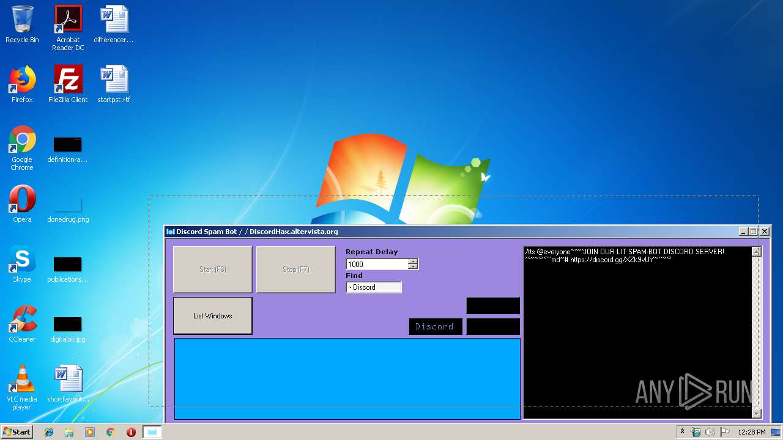Launch VLC media player shortcut
The image size is (783, 440).
pyautogui.click(x=22, y=387)
